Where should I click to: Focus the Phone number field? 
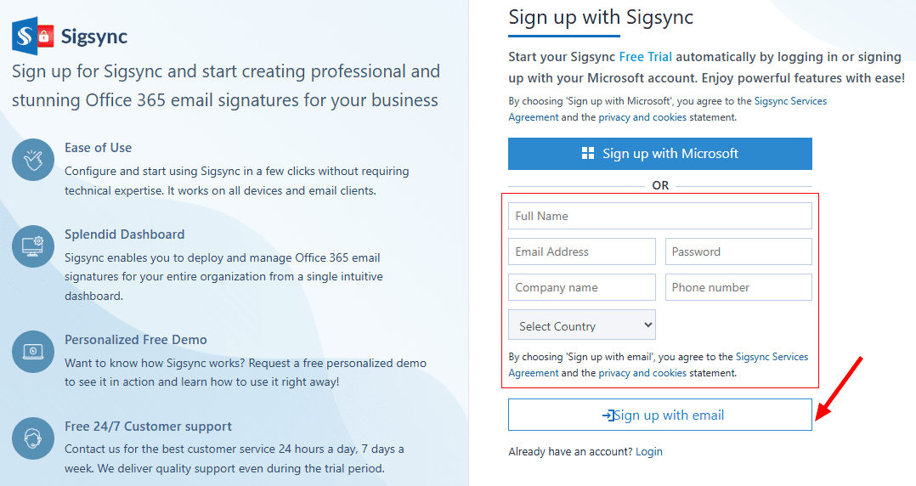click(738, 287)
